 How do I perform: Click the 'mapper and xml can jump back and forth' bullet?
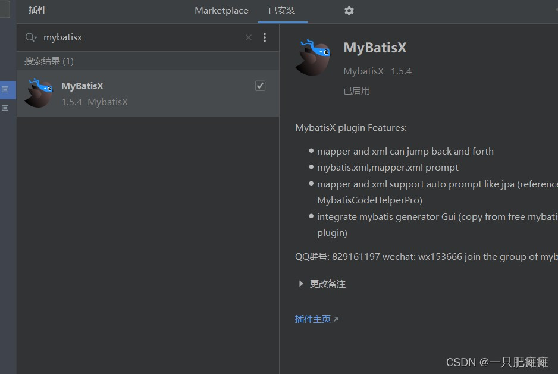pos(405,151)
